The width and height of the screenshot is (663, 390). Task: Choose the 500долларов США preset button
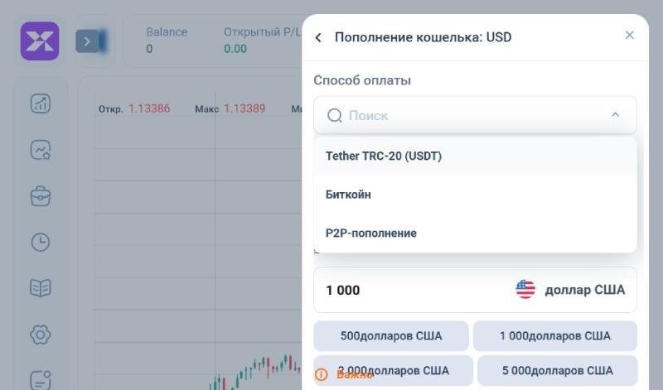[x=391, y=336]
